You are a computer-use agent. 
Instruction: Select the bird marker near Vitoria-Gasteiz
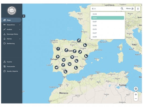click(79, 40)
